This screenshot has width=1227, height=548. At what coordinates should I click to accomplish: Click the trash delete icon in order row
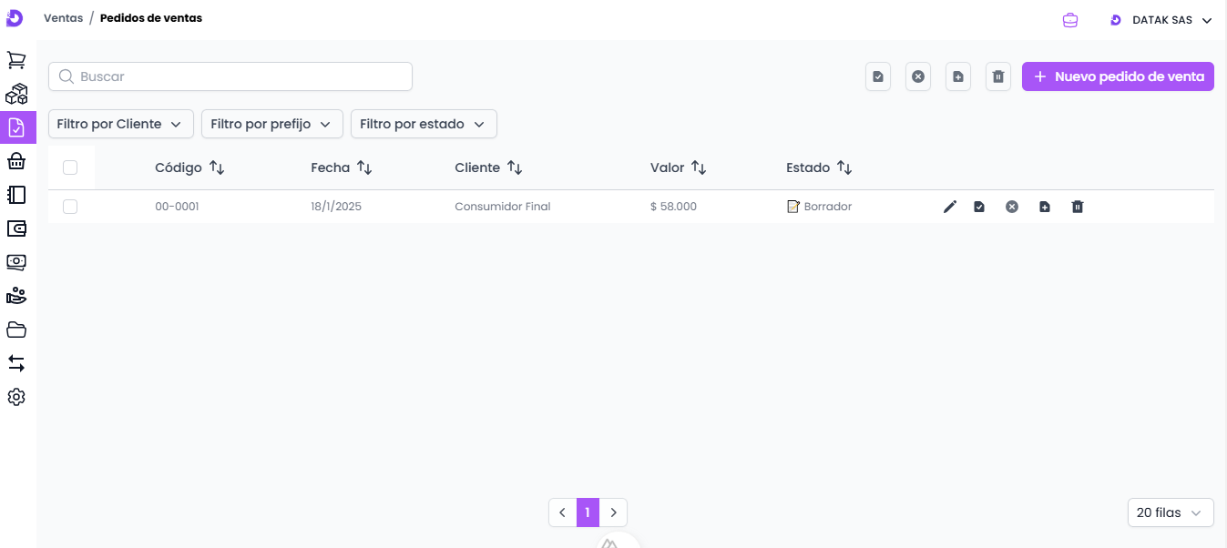point(1078,207)
